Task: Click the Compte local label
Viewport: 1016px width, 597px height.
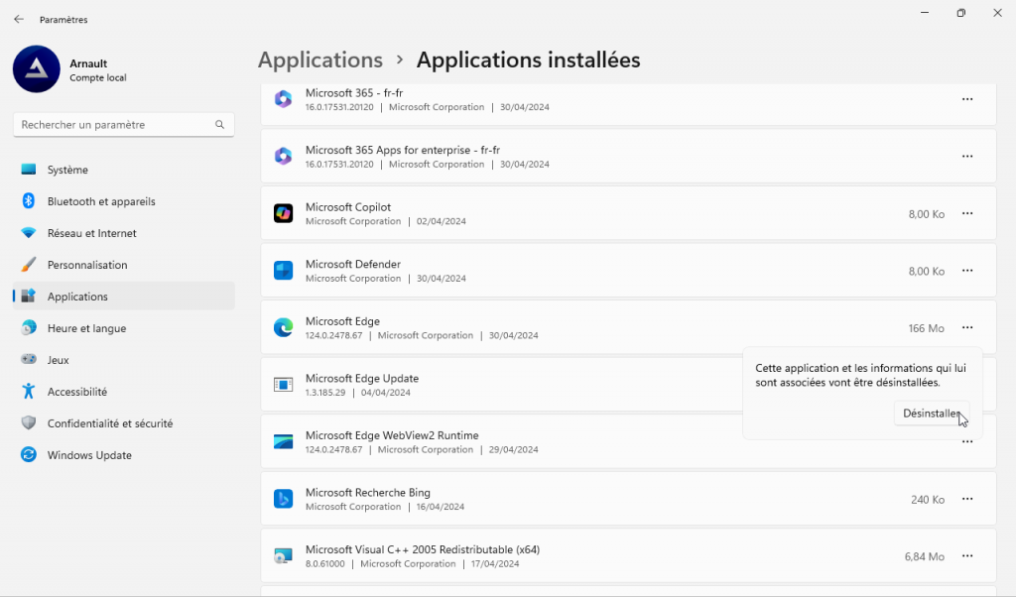Action: (98, 77)
